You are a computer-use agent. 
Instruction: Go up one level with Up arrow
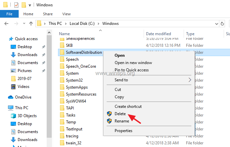click(31, 24)
